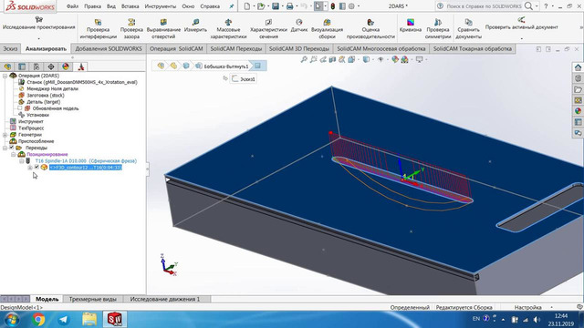Click the Edit Appearance colored sphere icon
The height and width of the screenshot is (328, 584).
click(395, 59)
